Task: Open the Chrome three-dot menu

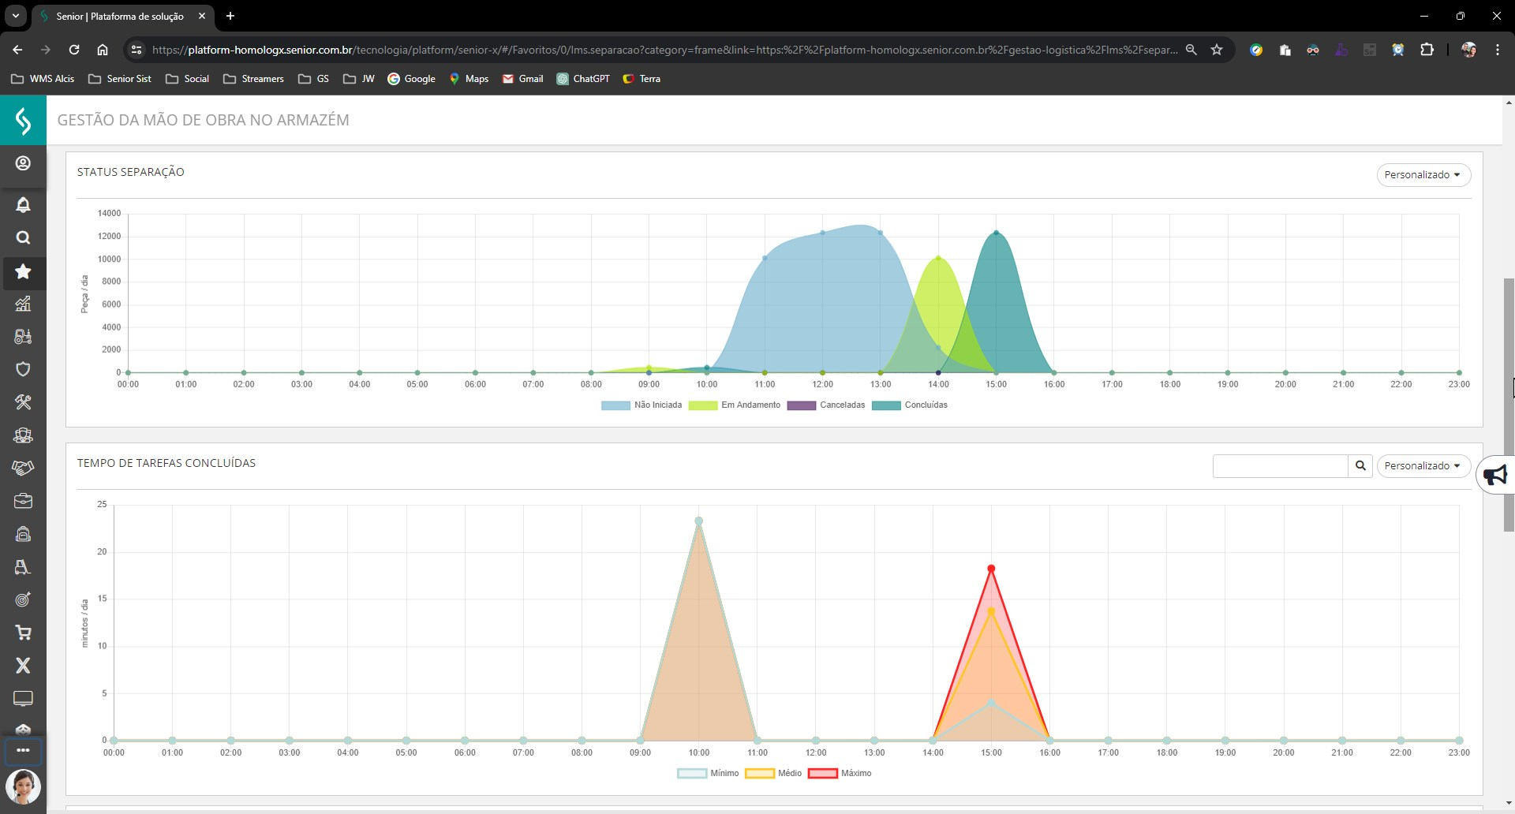Action: point(1498,50)
